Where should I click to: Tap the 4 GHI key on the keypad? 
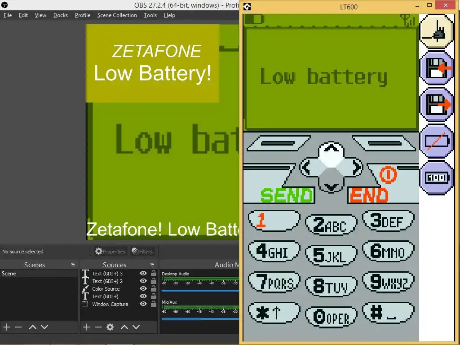tap(274, 252)
